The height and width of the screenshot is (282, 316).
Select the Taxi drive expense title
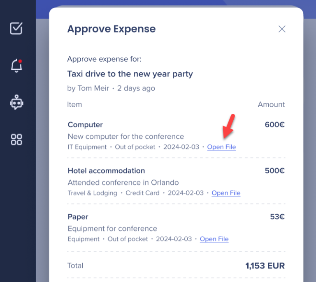(x=130, y=74)
